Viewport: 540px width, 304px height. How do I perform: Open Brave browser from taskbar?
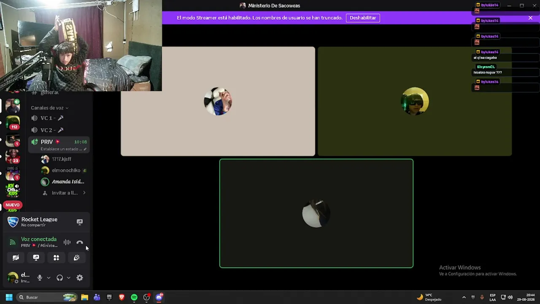[121, 297]
